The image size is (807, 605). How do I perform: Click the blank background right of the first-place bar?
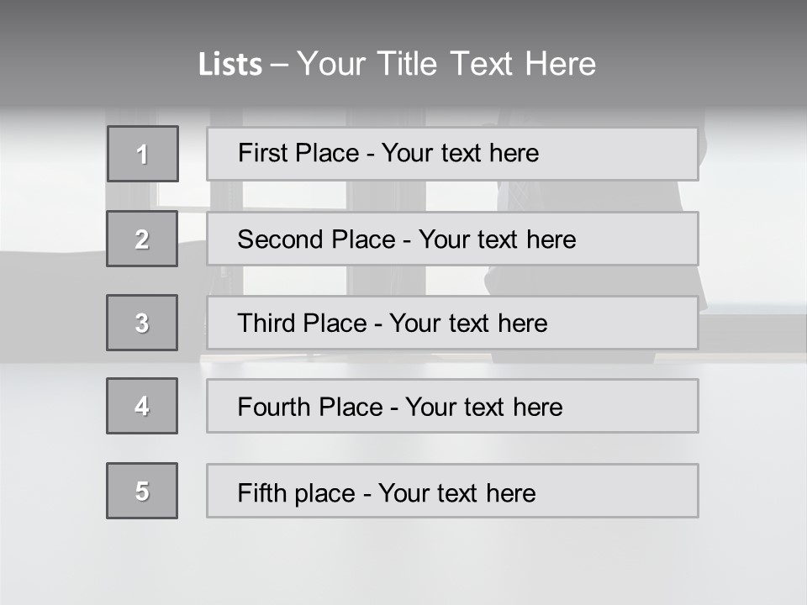click(x=751, y=154)
